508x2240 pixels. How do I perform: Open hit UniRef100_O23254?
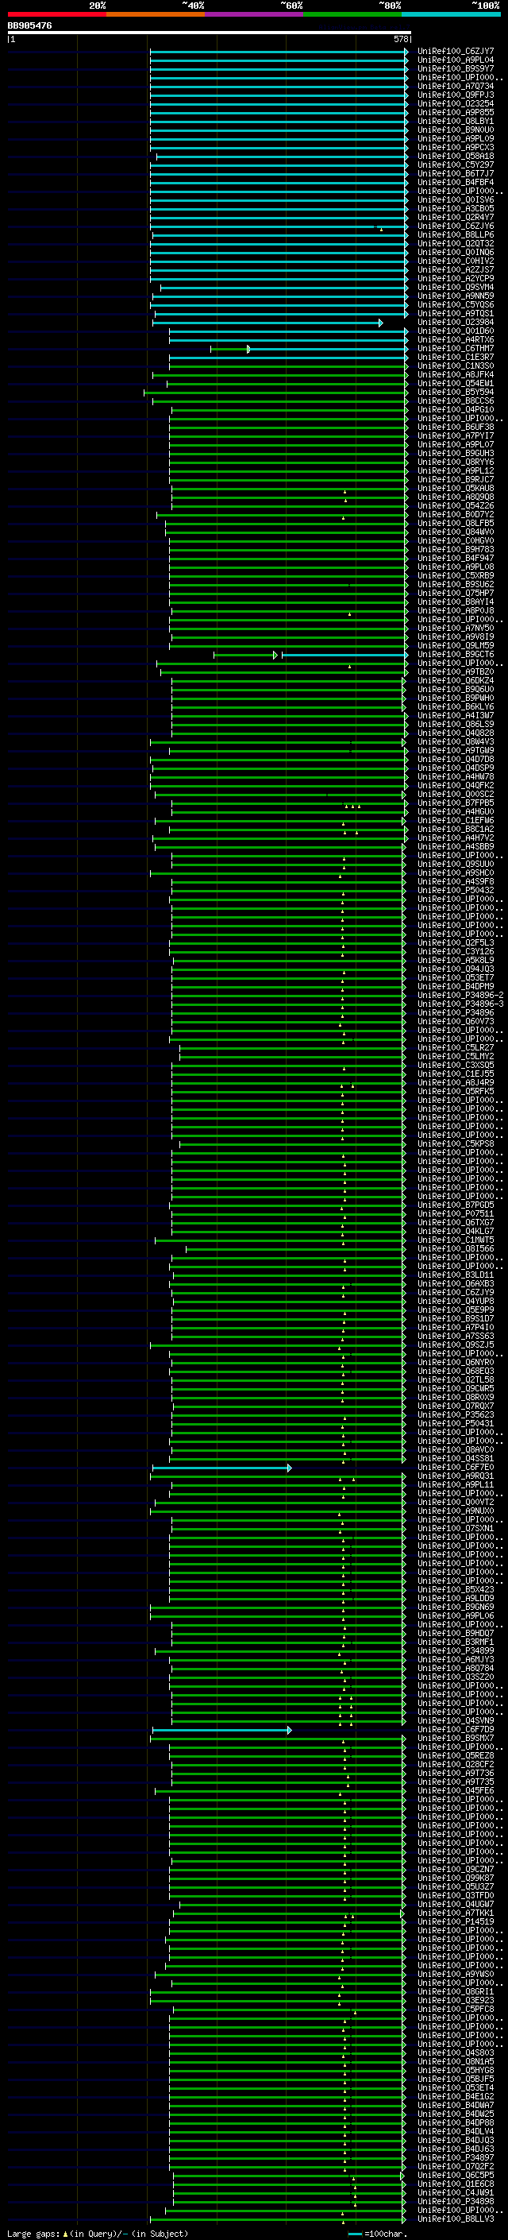(x=456, y=103)
